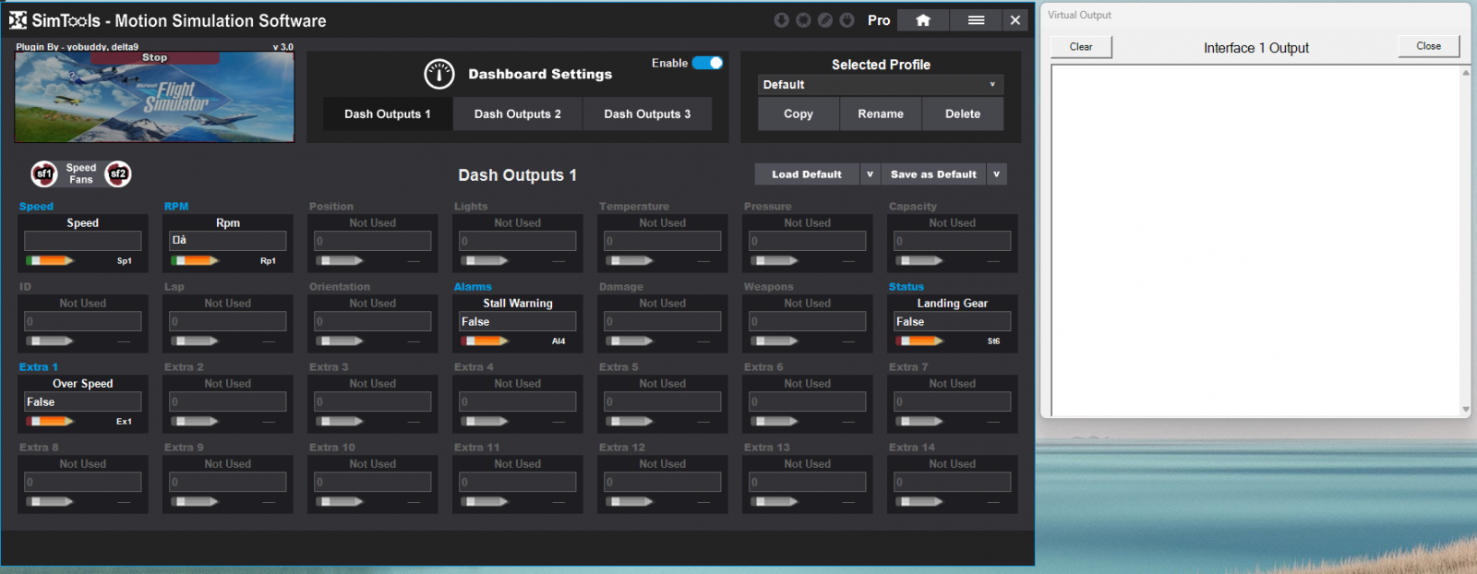Screen dimensions: 1477x574
Task: Click the pencil icon under Extra 14
Action: [x=919, y=502]
